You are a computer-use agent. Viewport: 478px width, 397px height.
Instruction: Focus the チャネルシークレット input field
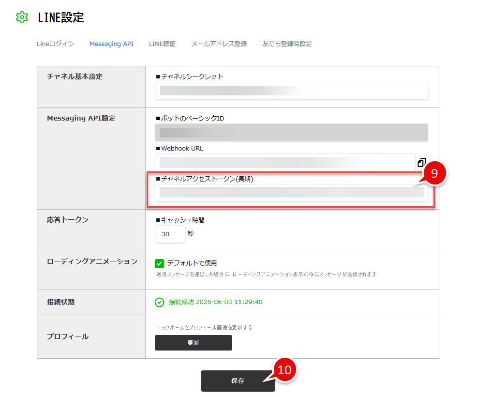click(x=291, y=91)
